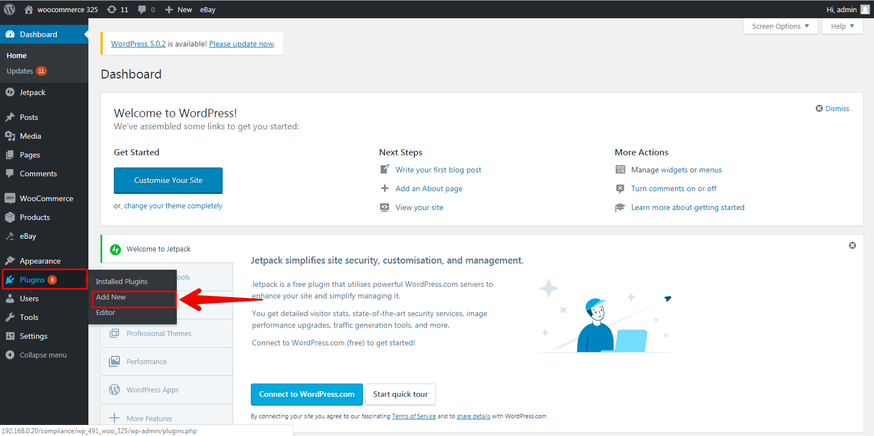Collapse the sidebar menu

[x=43, y=355]
